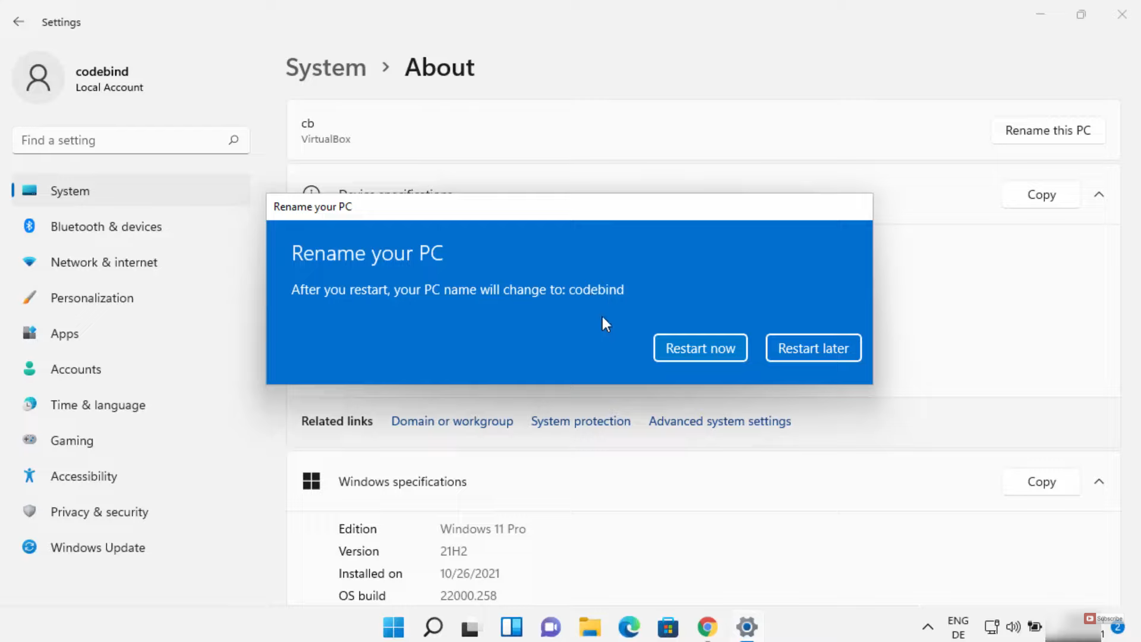Open the Advanced system settings link
Screen dimensions: 1141x642
(x=719, y=421)
